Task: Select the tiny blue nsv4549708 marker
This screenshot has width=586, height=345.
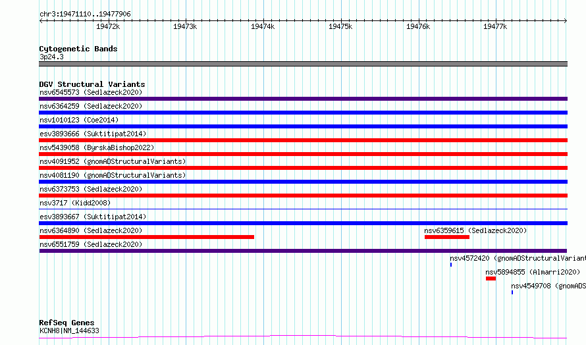Action: pos(512,292)
